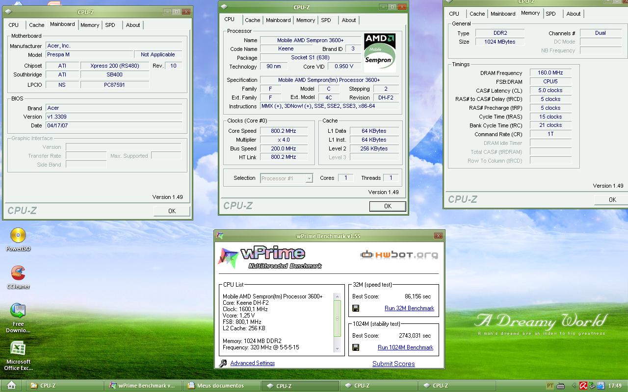This screenshot has width=628, height=392.
Task: Click the BIOS Version field v1.3309
Action: click(x=114, y=117)
